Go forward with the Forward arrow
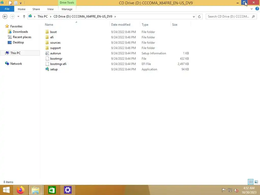 tap(12, 17)
